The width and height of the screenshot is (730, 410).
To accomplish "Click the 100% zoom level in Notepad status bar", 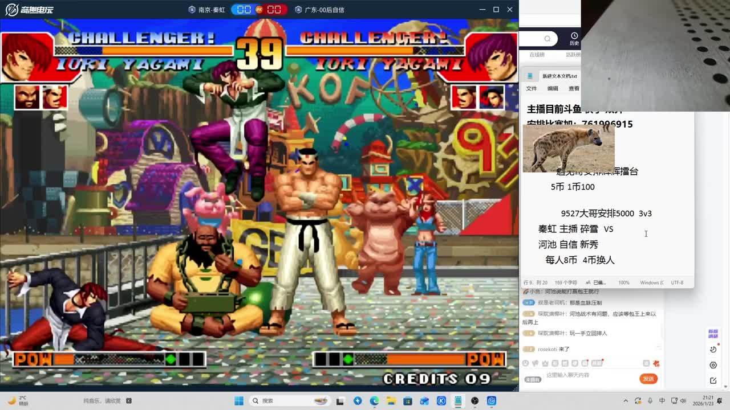I will [624, 282].
